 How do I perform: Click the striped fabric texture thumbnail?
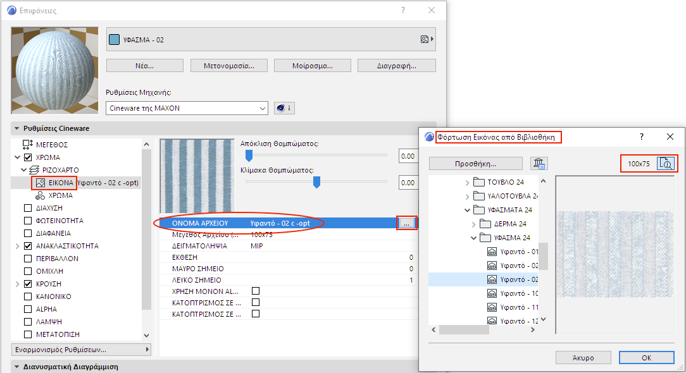pos(197,176)
